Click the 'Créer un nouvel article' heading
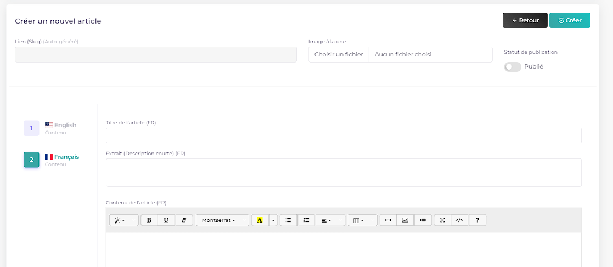The image size is (613, 267). point(58,21)
